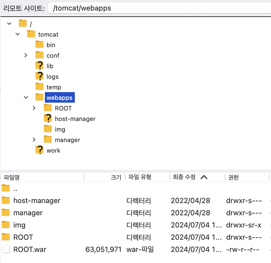The width and height of the screenshot is (271, 263).
Task: Click the root / folder icon
Action: click(x=23, y=23)
